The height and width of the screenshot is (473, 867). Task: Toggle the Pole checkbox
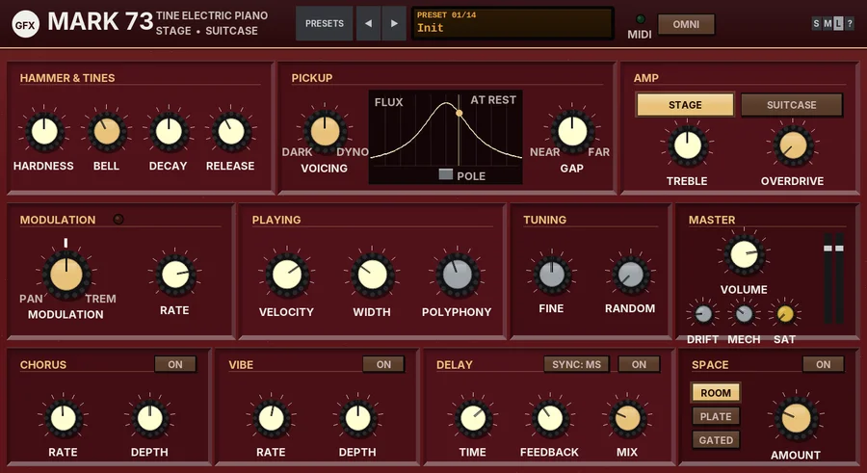click(446, 174)
